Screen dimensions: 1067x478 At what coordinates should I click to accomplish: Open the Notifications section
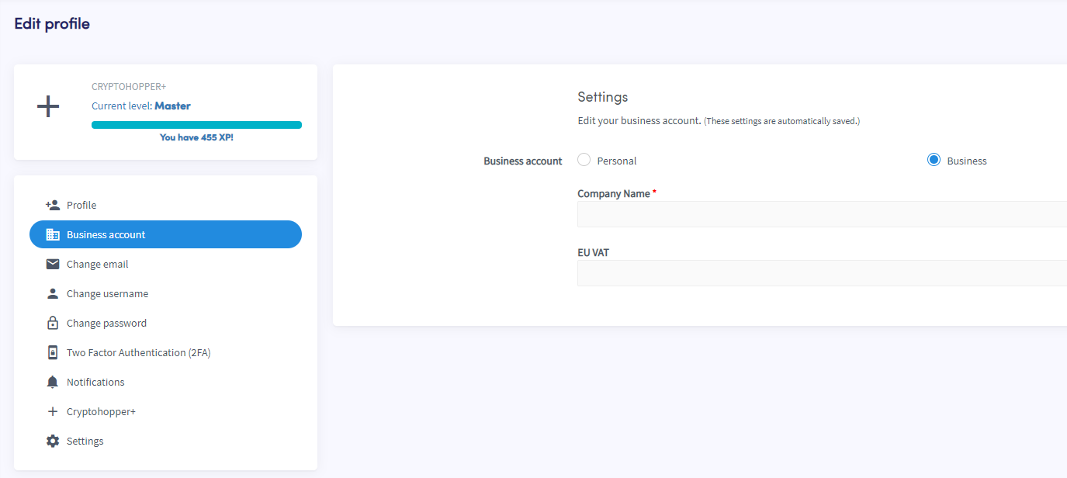[x=165, y=382]
